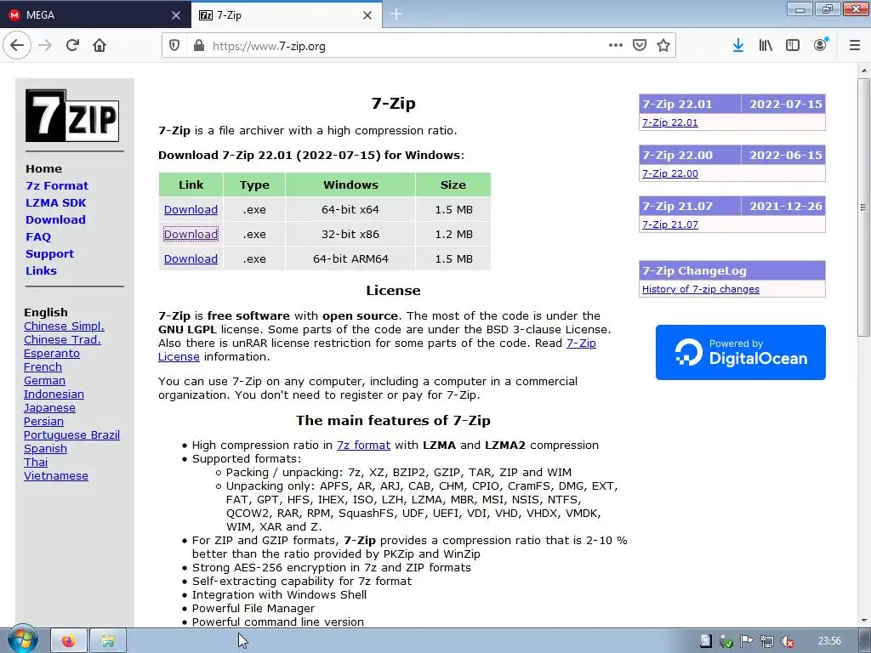Click the muted volume tray icon
The height and width of the screenshot is (653, 871).
tap(787, 642)
